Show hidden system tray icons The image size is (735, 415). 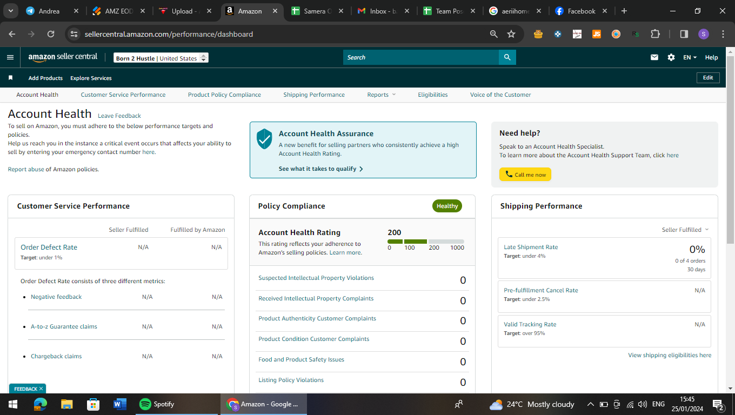pos(590,404)
